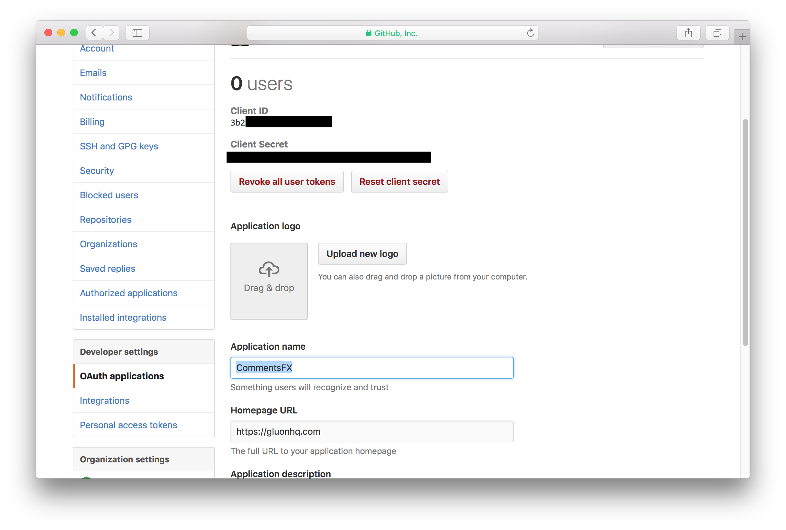Click the upload cloud icon for logo
This screenshot has height=530, width=786.
(x=269, y=268)
